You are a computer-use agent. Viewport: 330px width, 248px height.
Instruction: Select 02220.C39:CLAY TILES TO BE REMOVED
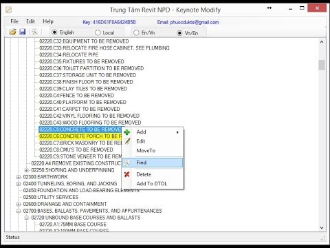point(83,89)
